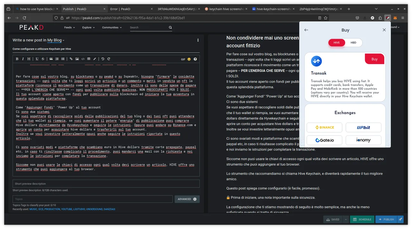This screenshot has width=412, height=229.
Task: Choose posting destination via My Blog dropdown
Action: pyautogui.click(x=56, y=40)
